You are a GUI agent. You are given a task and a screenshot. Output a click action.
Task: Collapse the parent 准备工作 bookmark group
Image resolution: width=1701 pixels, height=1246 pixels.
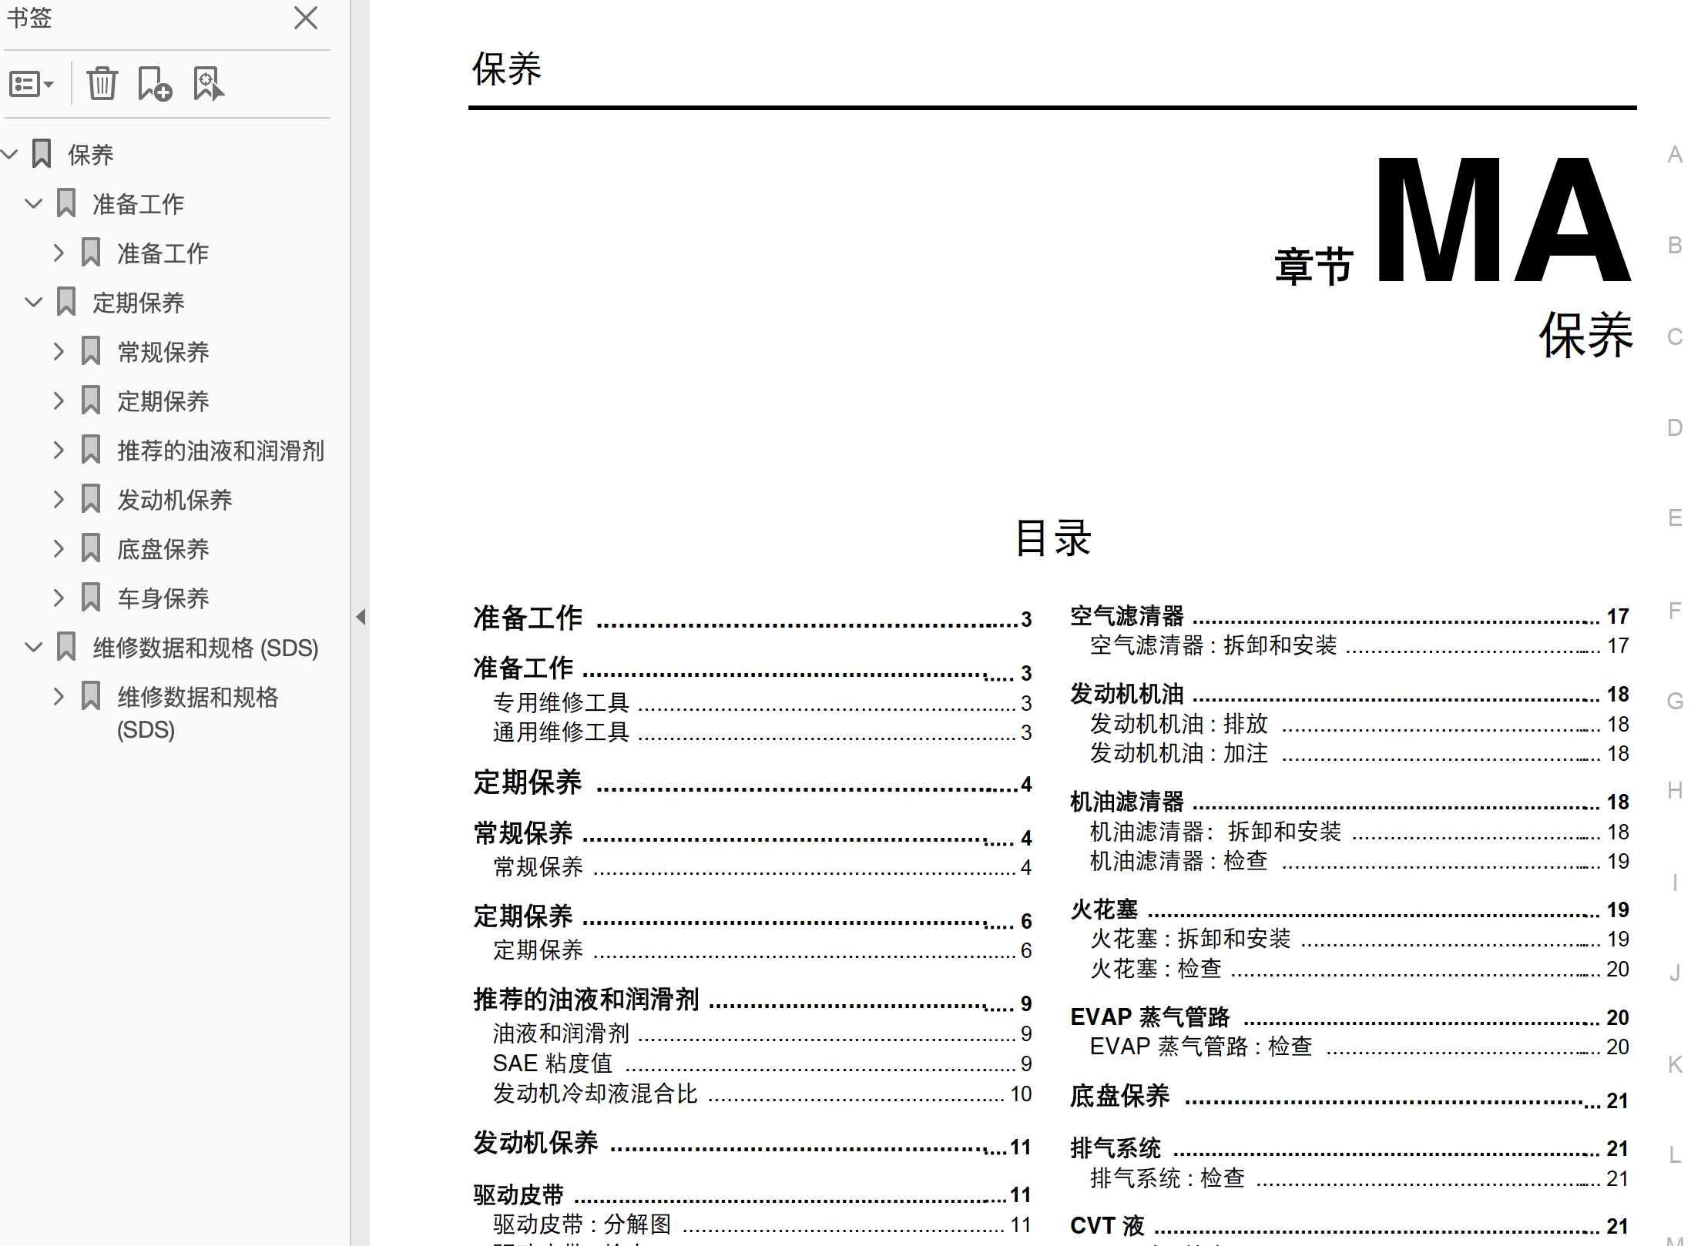(34, 203)
